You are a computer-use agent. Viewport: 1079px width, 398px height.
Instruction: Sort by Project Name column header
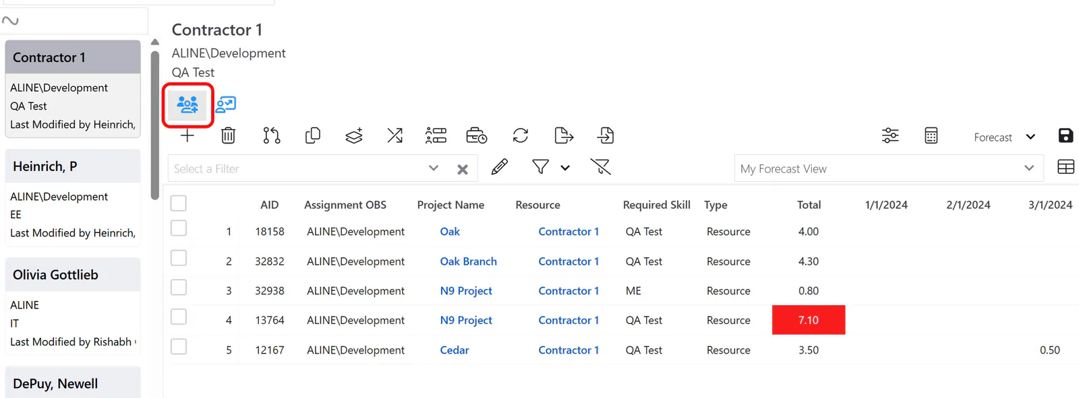[450, 205]
